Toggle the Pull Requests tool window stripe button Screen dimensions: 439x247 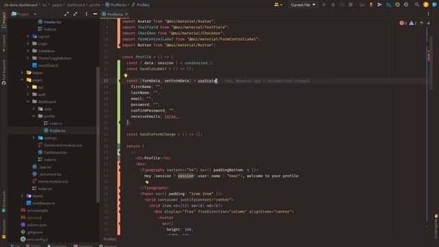click(x=3, y=72)
